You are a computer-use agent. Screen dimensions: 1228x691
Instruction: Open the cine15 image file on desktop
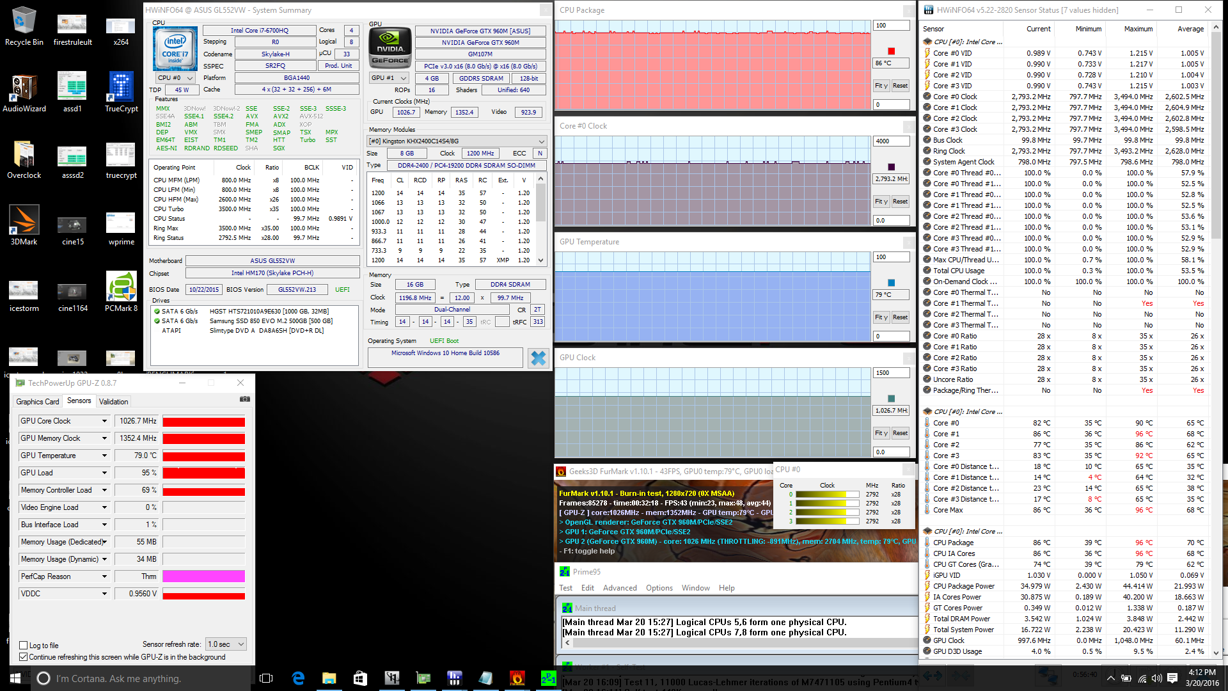72,225
